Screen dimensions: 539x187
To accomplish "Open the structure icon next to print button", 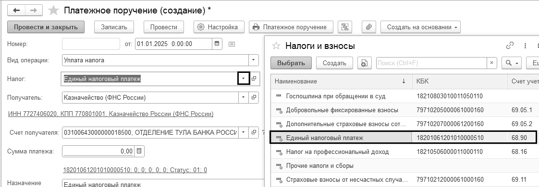I will [x=345, y=27].
